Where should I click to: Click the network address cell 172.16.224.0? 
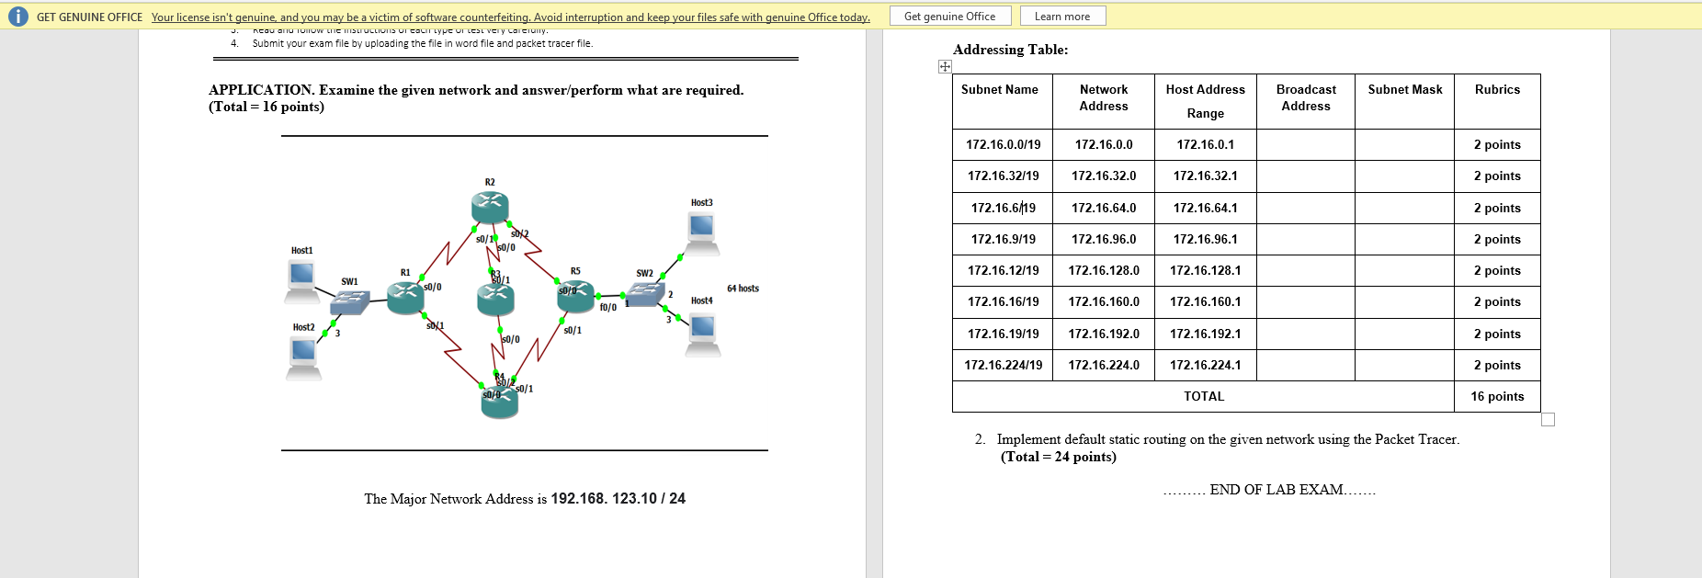point(1104,366)
